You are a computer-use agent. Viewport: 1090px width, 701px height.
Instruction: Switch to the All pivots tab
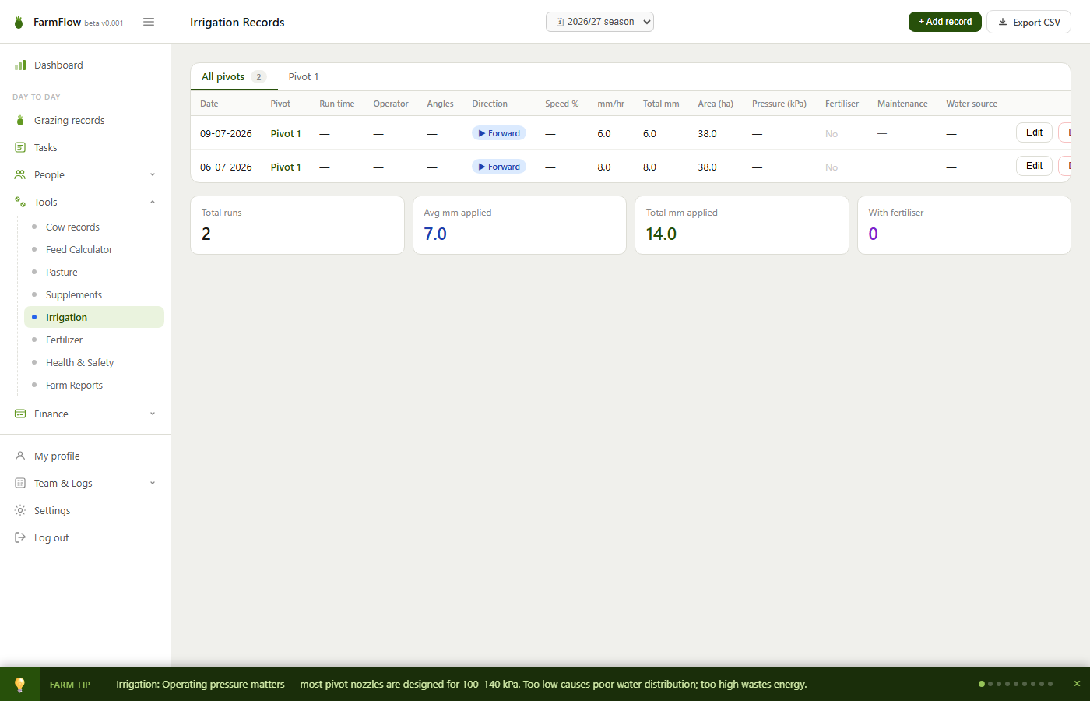(x=234, y=76)
